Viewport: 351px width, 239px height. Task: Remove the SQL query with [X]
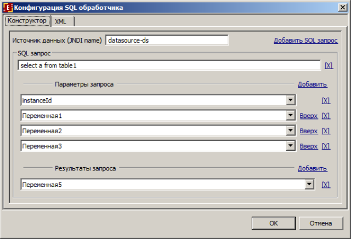[x=329, y=65]
